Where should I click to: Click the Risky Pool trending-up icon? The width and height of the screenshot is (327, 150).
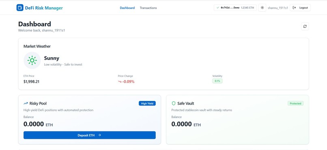(x=26, y=103)
